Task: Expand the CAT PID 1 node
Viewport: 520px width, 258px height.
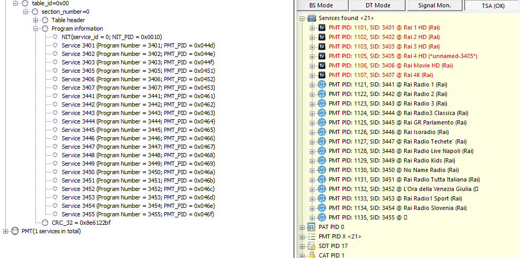Action: 302,256
